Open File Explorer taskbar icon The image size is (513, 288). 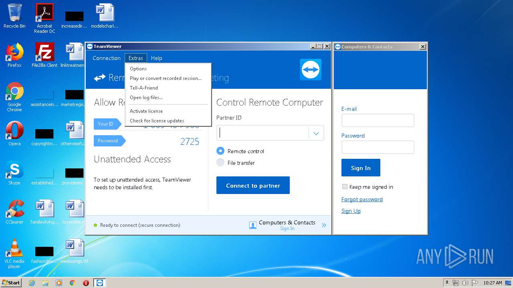pyautogui.click(x=45, y=283)
